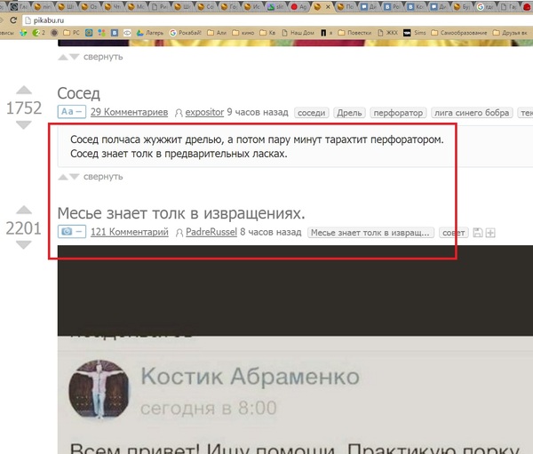The height and width of the screenshot is (454, 533).
Task: Upvote the 'Сосед' post
Action: 24,90
